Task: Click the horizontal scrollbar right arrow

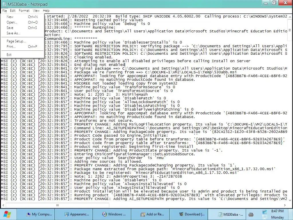Action: [x=285, y=205]
